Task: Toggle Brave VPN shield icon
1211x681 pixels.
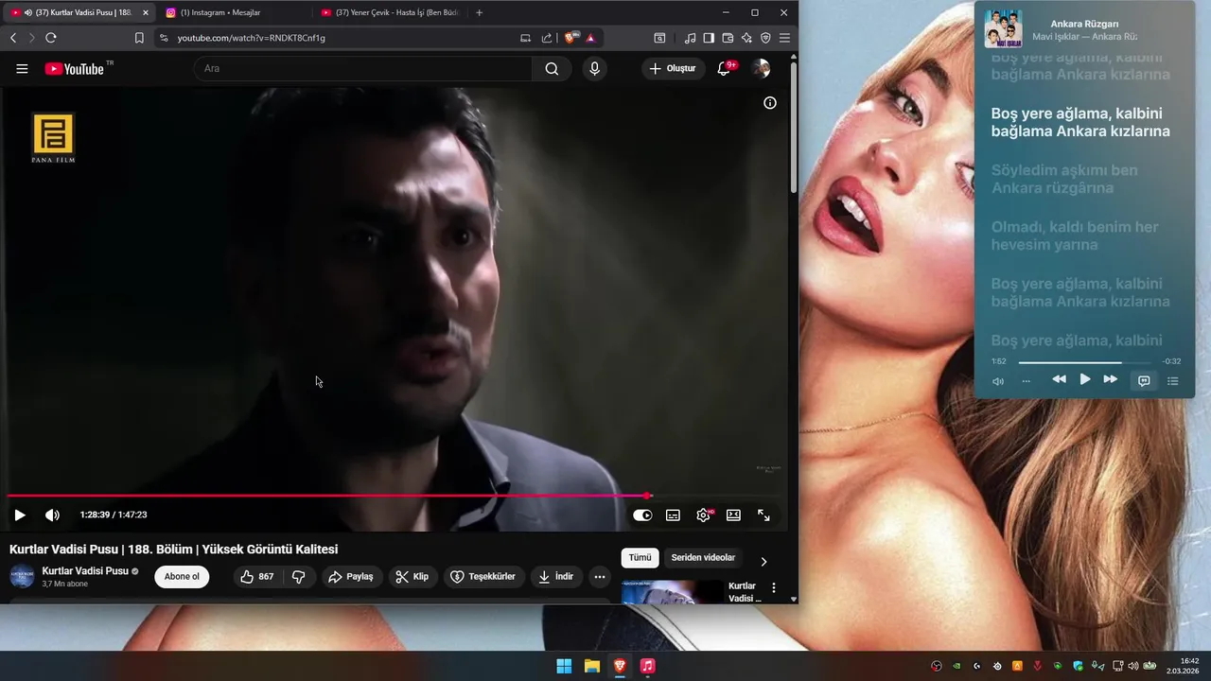Action: (x=765, y=38)
